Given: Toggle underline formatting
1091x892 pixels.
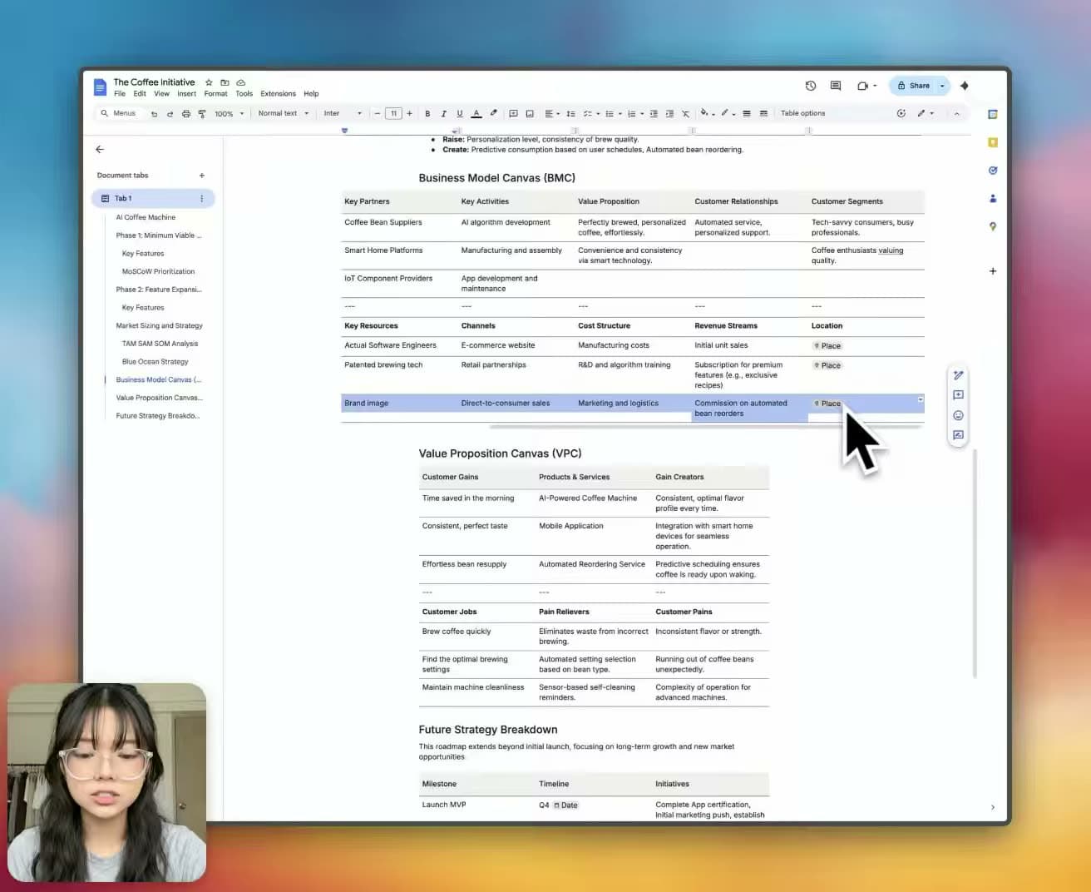Looking at the screenshot, I should tap(459, 113).
